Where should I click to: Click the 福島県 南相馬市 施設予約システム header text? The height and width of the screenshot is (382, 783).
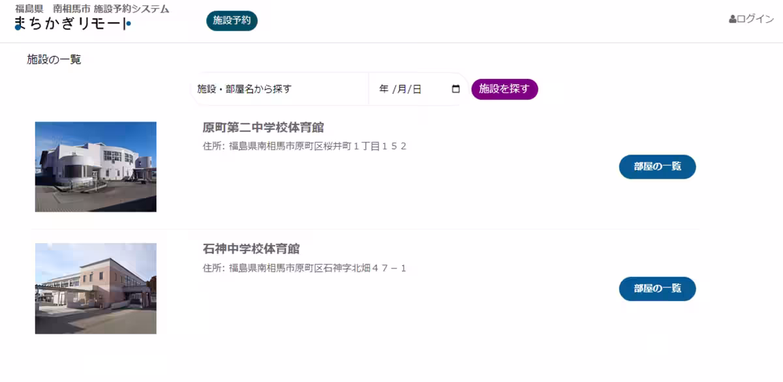[92, 9]
